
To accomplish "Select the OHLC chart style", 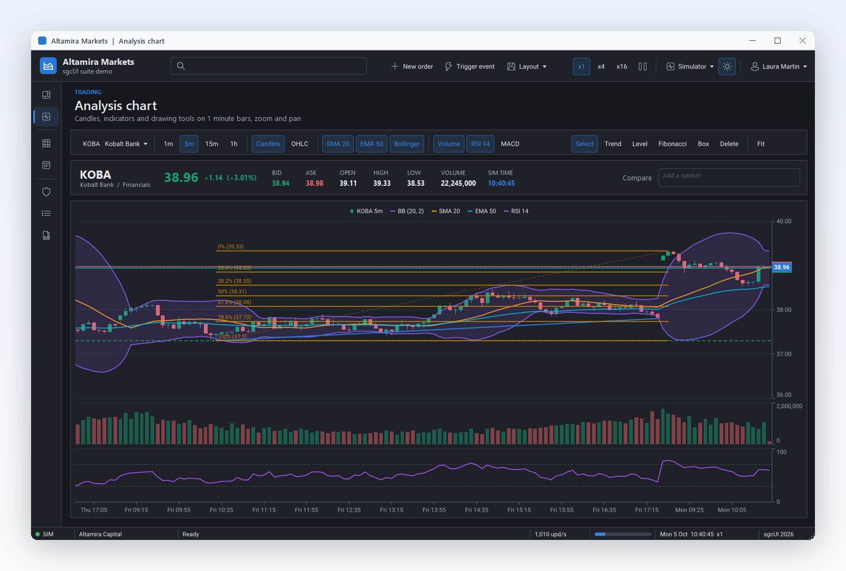I will click(300, 144).
